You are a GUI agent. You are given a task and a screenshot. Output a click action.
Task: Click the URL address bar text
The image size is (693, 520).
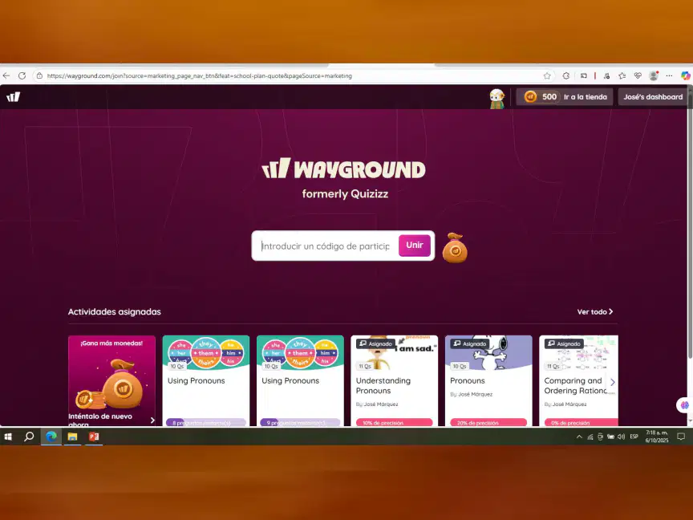click(x=200, y=75)
